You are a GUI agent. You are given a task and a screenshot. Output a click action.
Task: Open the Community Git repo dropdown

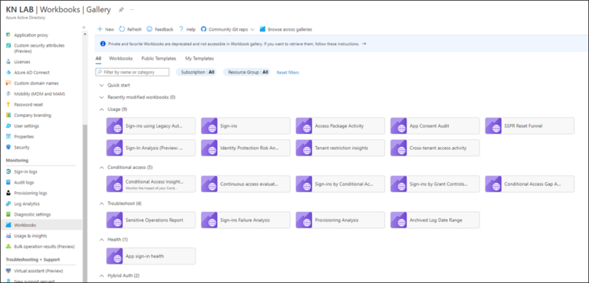(x=252, y=29)
